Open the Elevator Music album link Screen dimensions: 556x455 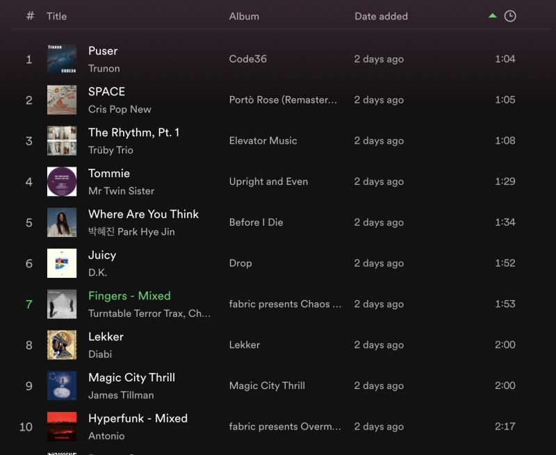[x=263, y=141]
